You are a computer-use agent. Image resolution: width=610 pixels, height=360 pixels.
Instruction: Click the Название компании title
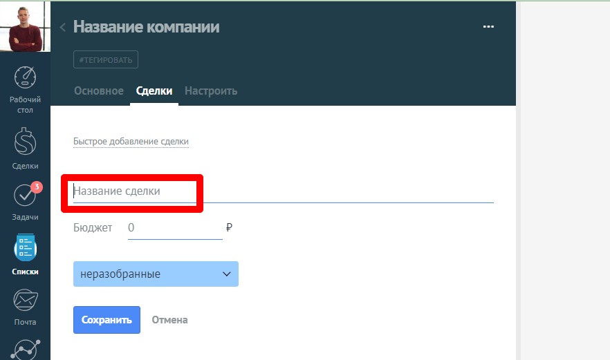(147, 27)
